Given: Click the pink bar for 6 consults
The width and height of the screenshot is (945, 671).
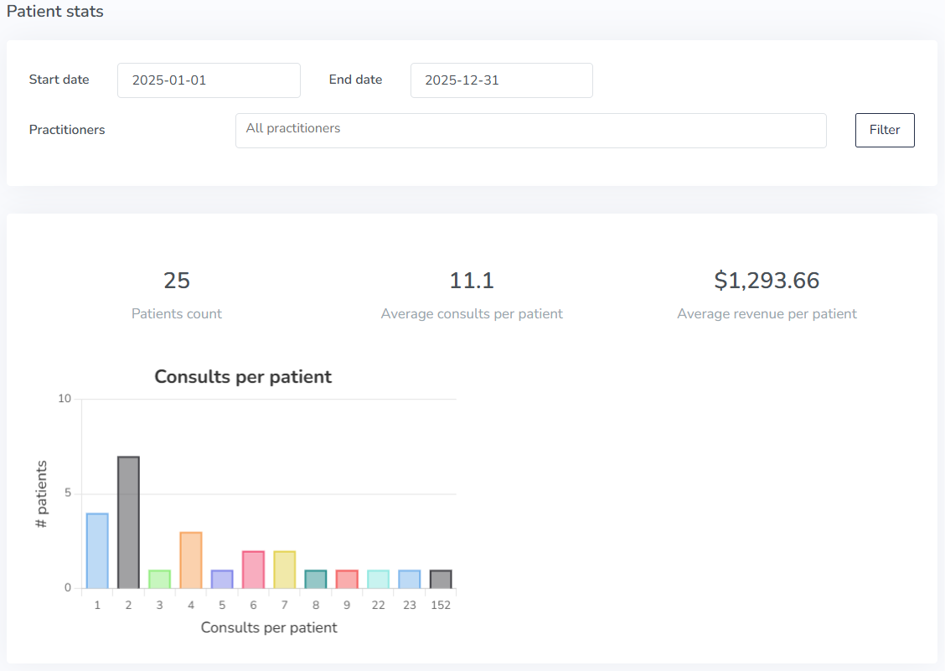Looking at the screenshot, I should [x=253, y=570].
